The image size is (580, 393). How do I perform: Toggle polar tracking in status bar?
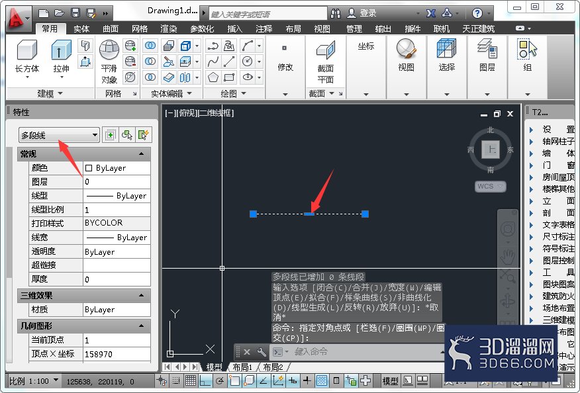pos(220,380)
